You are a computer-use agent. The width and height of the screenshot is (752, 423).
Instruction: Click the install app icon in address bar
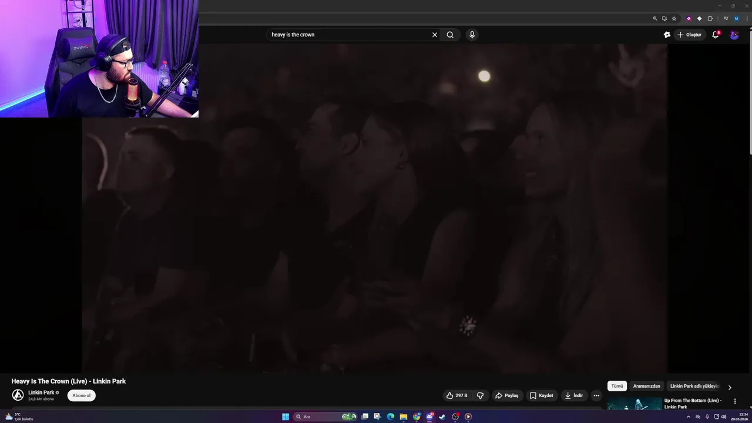pyautogui.click(x=664, y=19)
